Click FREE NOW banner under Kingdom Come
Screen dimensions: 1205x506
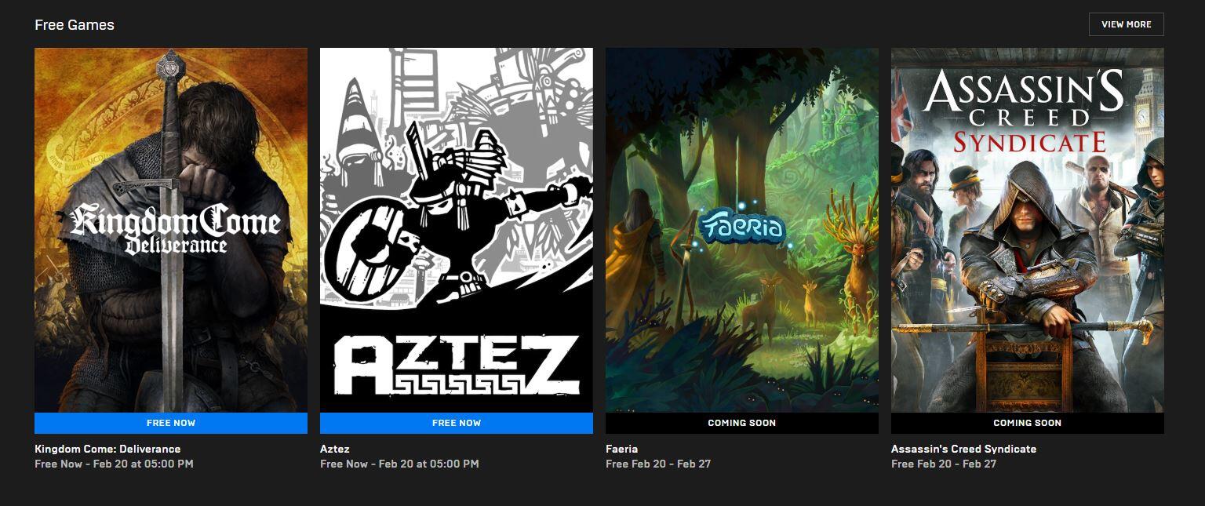(x=171, y=423)
